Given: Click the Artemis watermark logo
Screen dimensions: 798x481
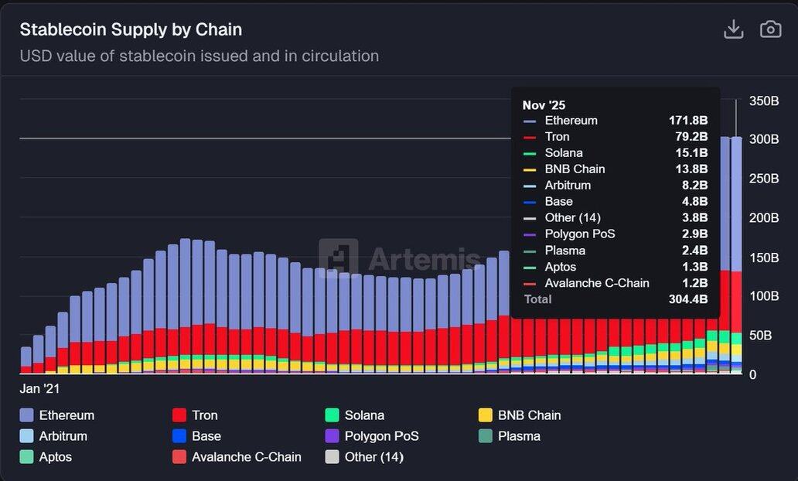Looking at the screenshot, I should pos(339,258).
